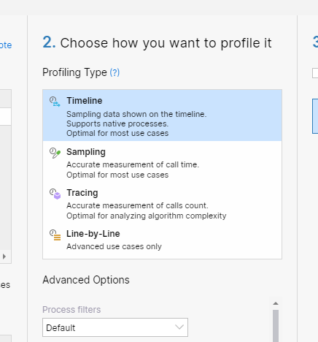The width and height of the screenshot is (318, 342).
Task: Click the 'Supports native processes' description text
Action: pyautogui.click(x=117, y=123)
